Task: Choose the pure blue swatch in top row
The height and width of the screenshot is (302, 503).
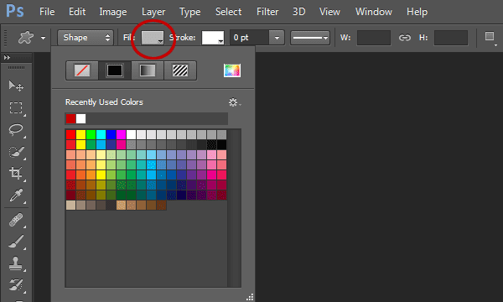Action: [x=111, y=134]
